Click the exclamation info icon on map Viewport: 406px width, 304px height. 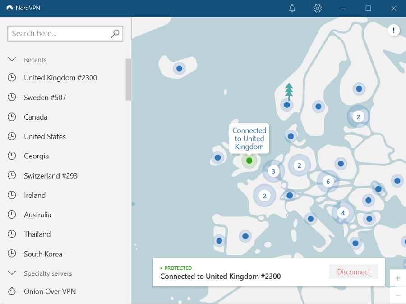(393, 31)
